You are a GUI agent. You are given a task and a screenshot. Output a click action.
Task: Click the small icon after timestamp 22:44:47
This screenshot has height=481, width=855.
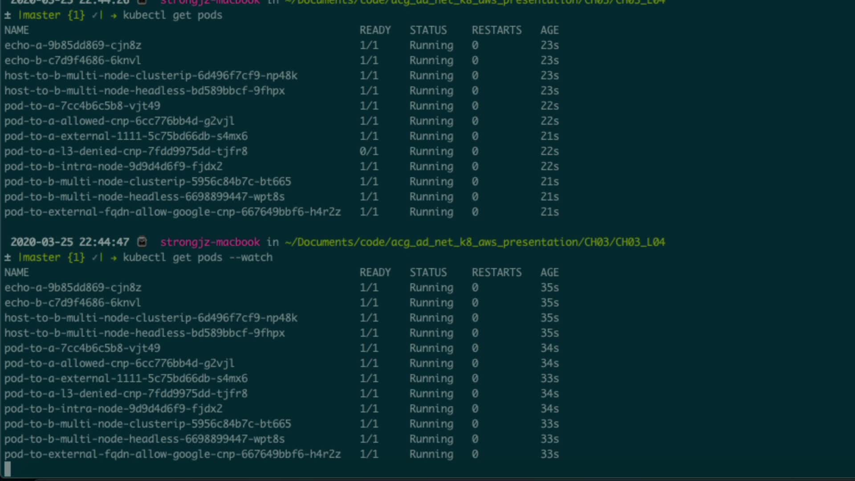(142, 242)
